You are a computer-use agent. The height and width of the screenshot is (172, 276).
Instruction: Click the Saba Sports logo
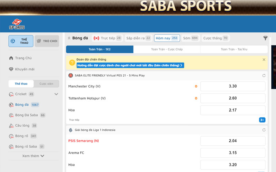[17, 24]
